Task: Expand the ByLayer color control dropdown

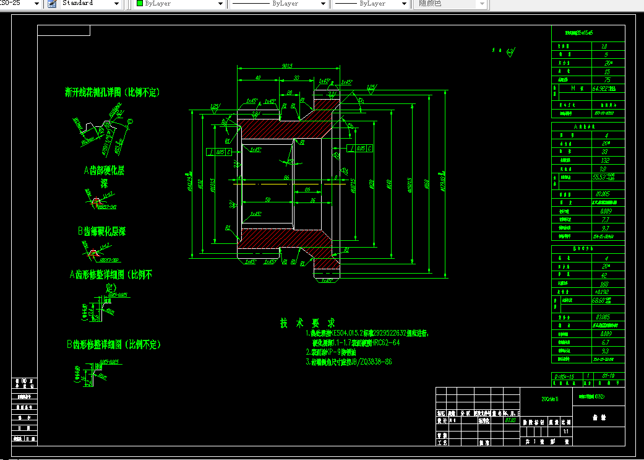Action: [x=220, y=3]
